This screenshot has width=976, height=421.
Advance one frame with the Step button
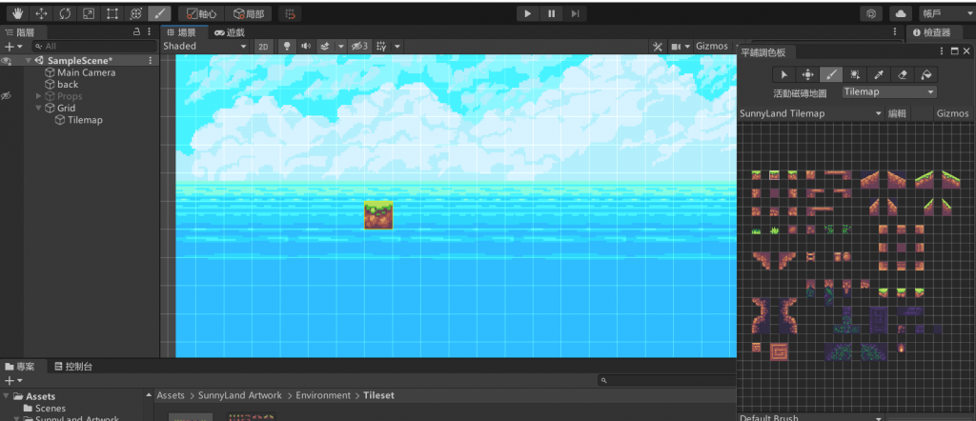tap(575, 13)
